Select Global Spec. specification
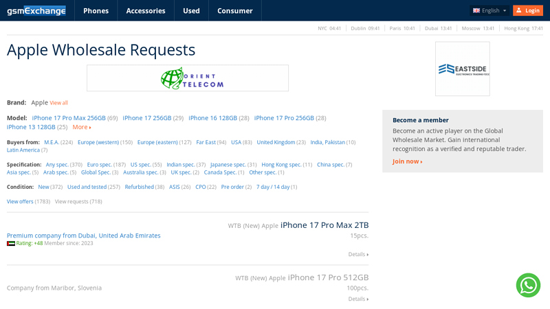This screenshot has height=309, width=550. coord(96,172)
